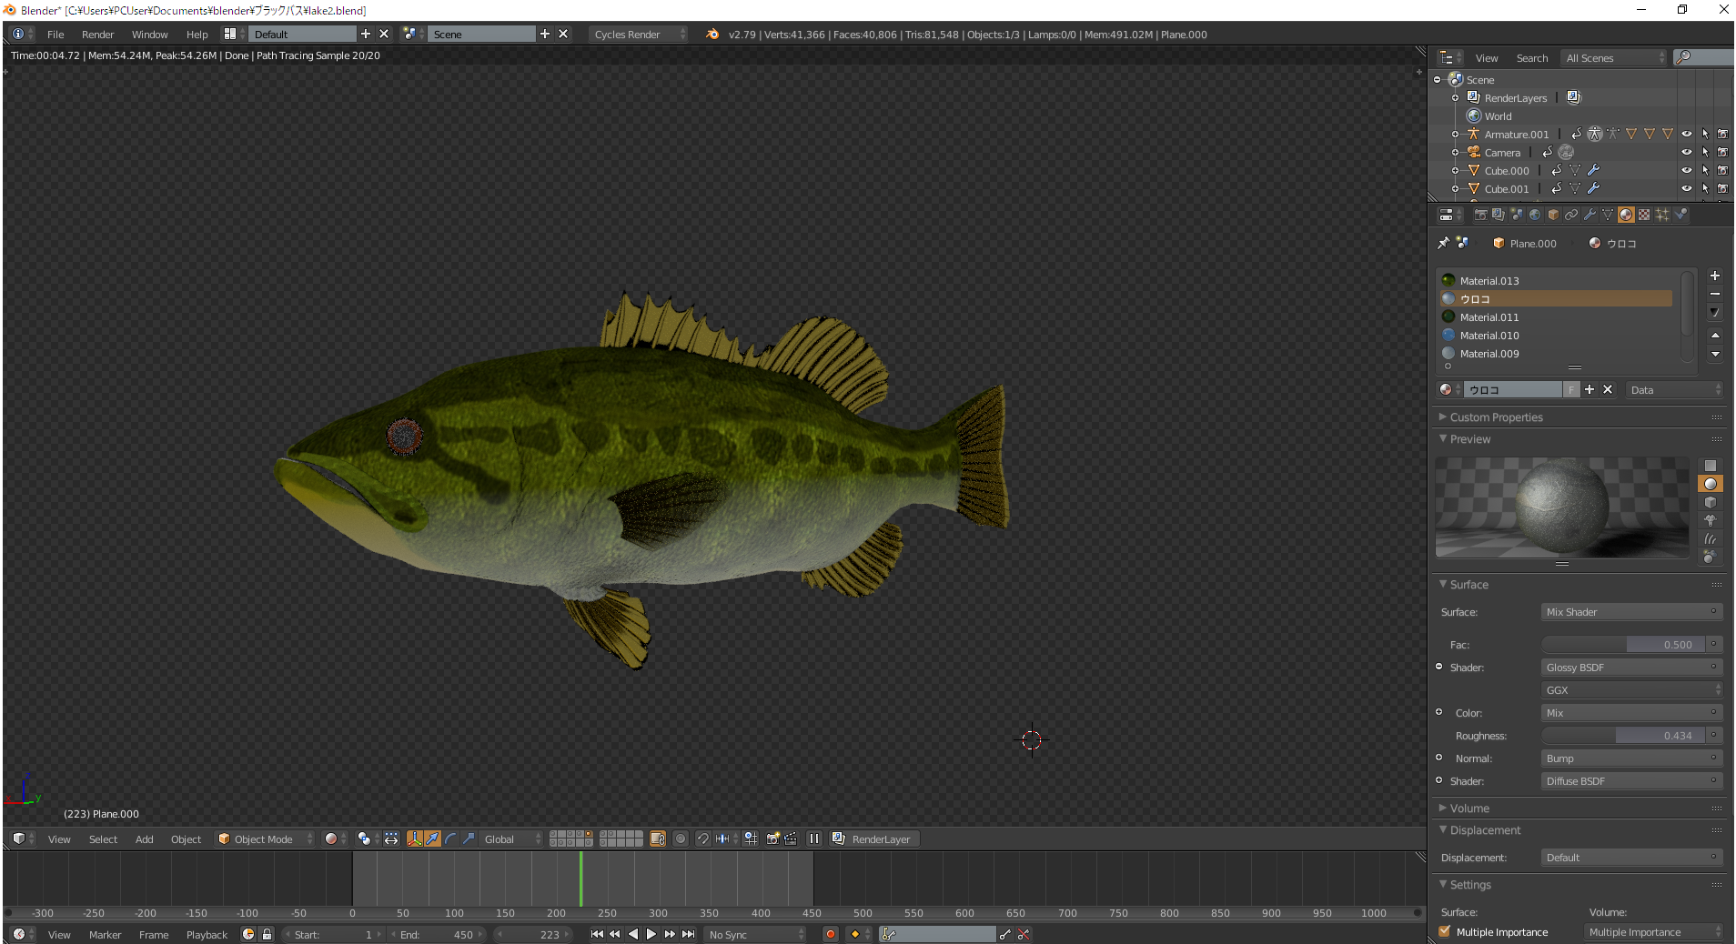Click the End frame field
Viewport: 1736px width, 944px height.
(439, 935)
